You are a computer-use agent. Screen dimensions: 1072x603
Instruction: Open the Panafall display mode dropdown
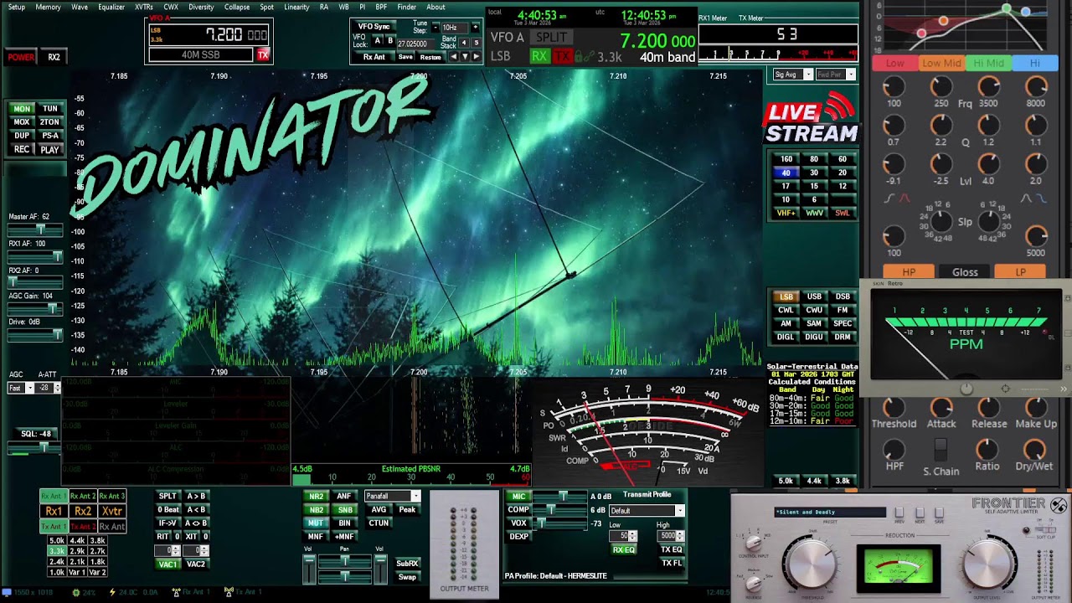392,497
